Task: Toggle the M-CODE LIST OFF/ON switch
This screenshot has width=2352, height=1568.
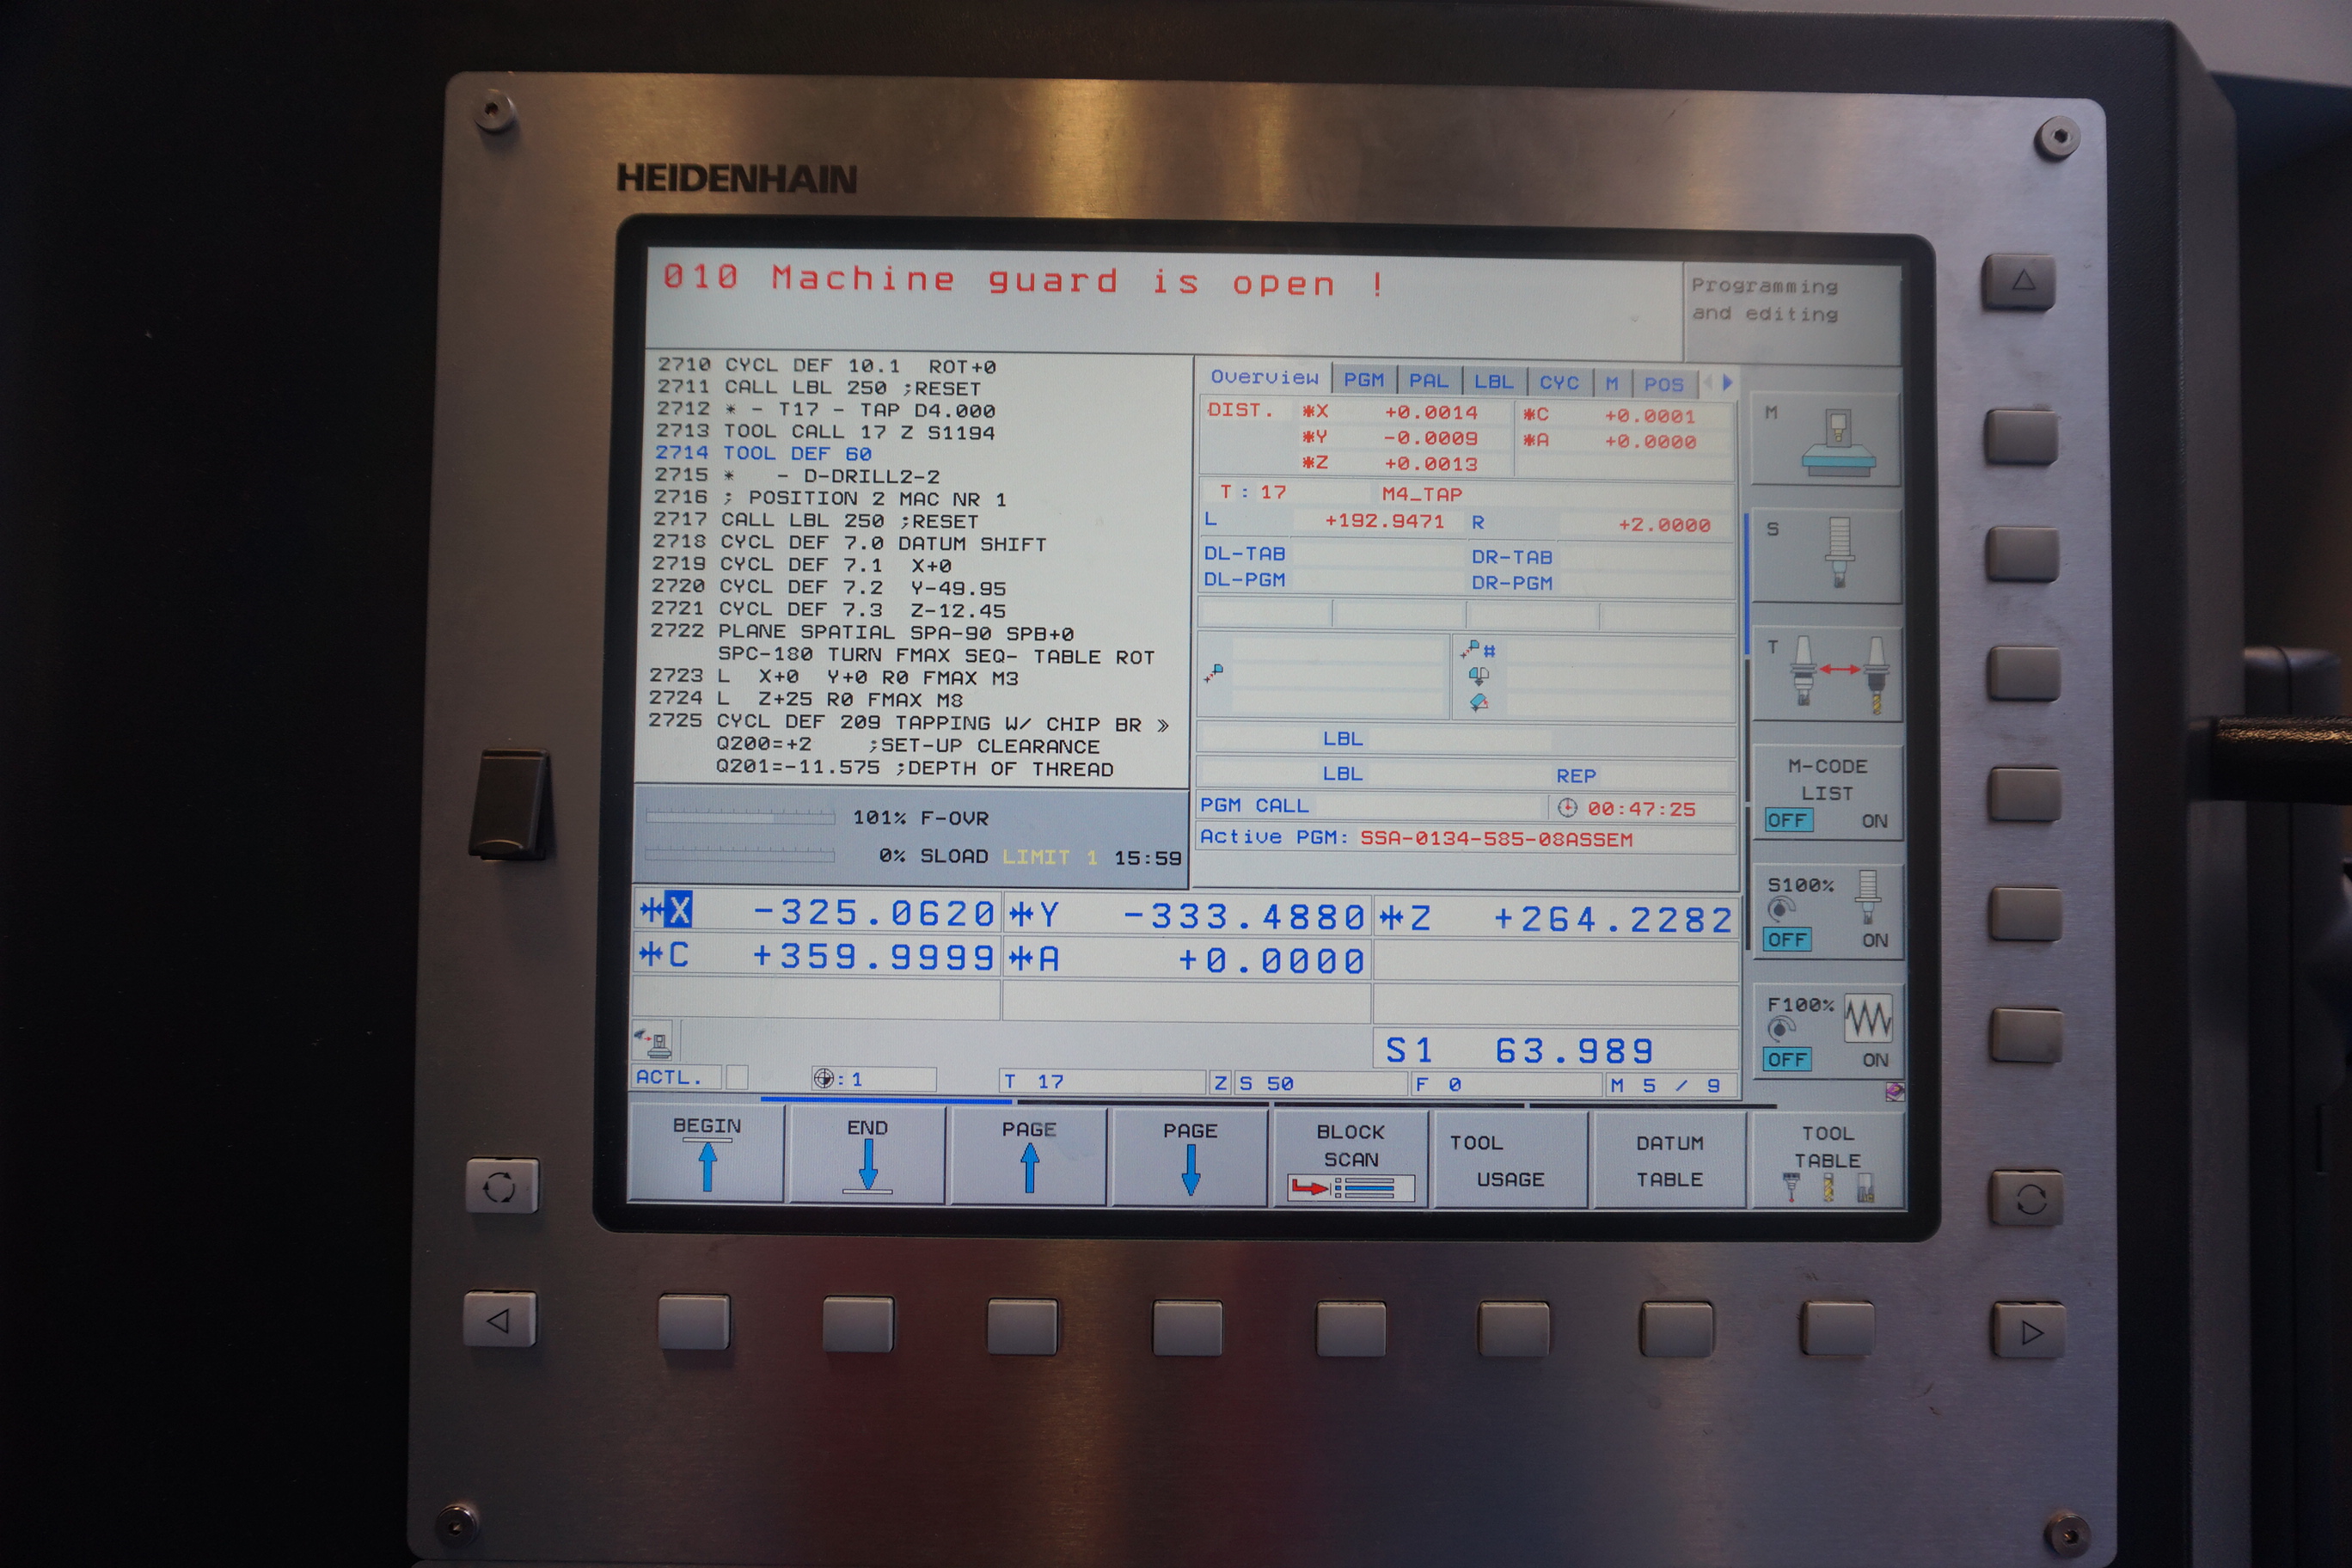Action: (x=1827, y=820)
